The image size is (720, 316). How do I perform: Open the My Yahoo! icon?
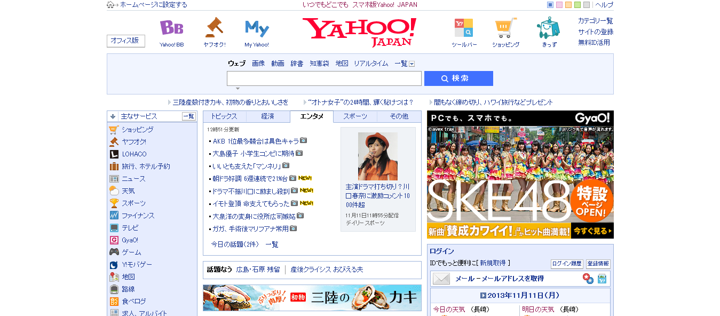pyautogui.click(x=257, y=28)
